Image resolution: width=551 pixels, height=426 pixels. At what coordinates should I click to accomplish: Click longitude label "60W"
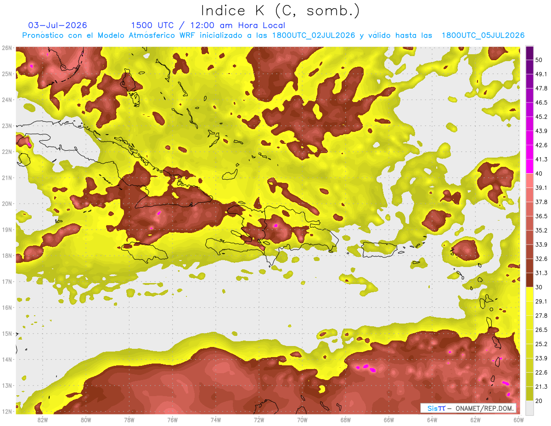(518, 420)
